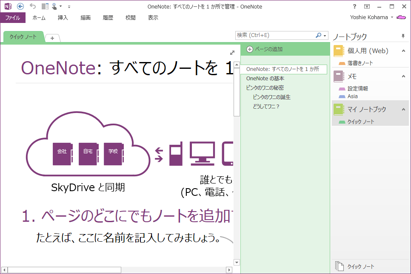
Task: Click the 検索 (Ctrl+E) search box
Action: [x=275, y=35]
